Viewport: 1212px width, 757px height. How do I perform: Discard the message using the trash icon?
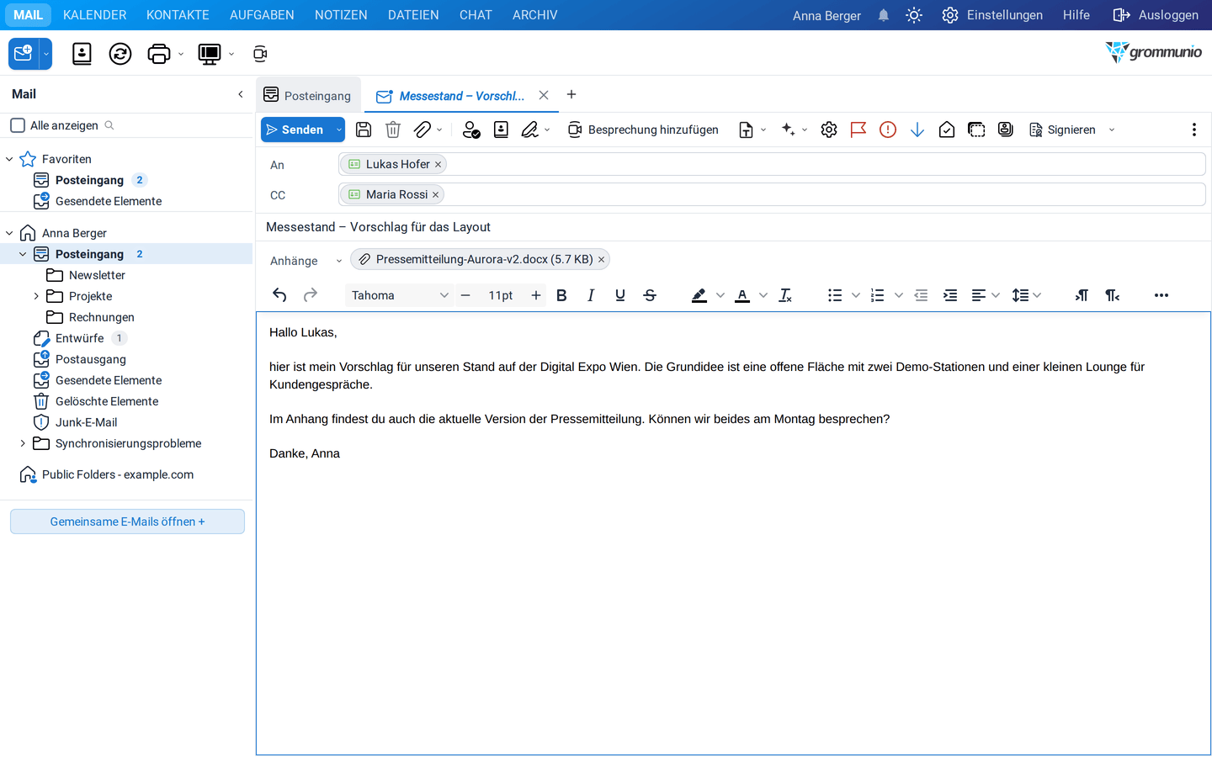(x=393, y=130)
